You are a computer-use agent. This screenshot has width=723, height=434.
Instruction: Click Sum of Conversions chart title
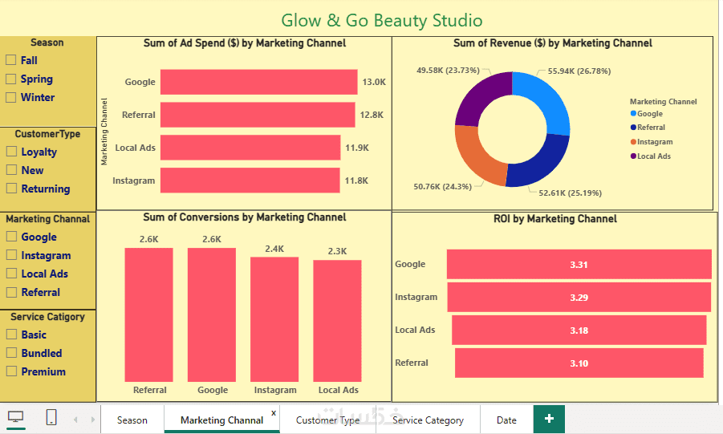245,217
